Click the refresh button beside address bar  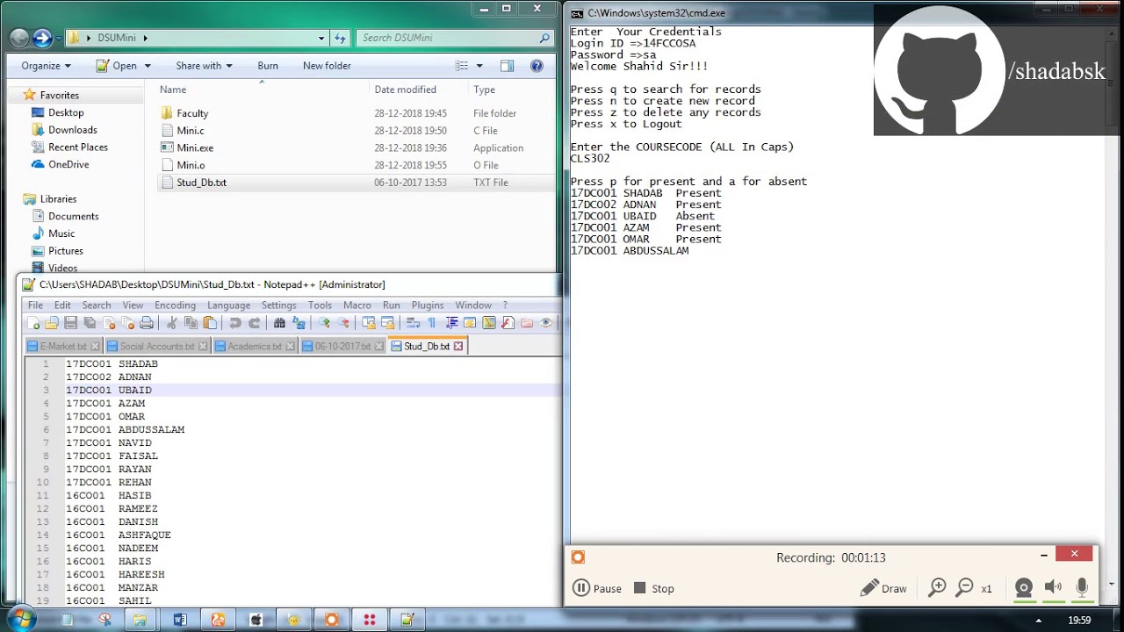tap(341, 38)
